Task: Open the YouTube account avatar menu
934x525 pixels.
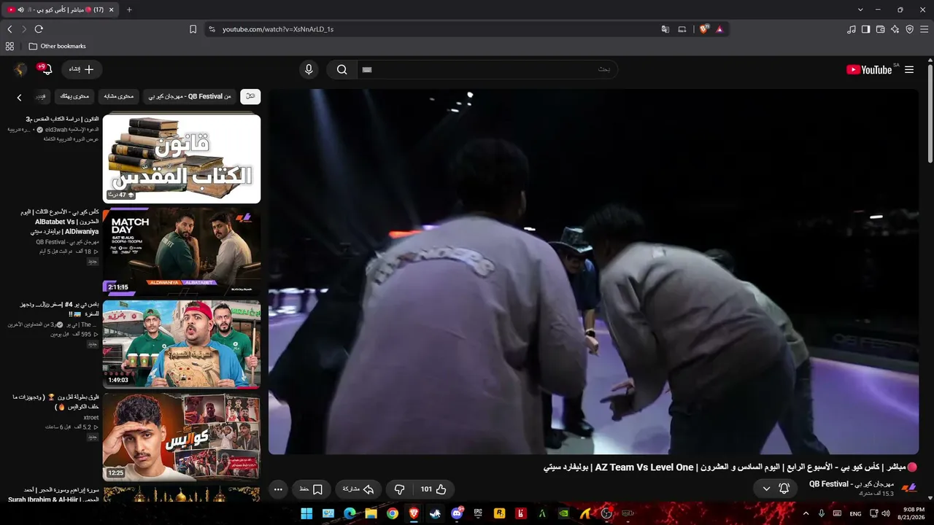Action: pyautogui.click(x=20, y=69)
